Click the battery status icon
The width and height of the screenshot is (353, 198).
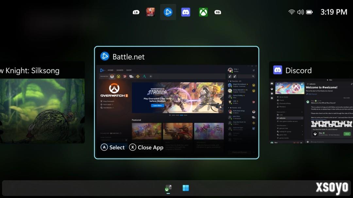pyautogui.click(x=310, y=12)
